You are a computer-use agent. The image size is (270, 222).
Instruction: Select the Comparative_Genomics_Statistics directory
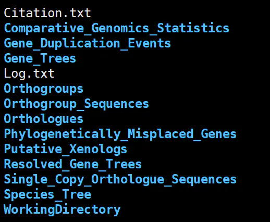pyautogui.click(x=117, y=28)
